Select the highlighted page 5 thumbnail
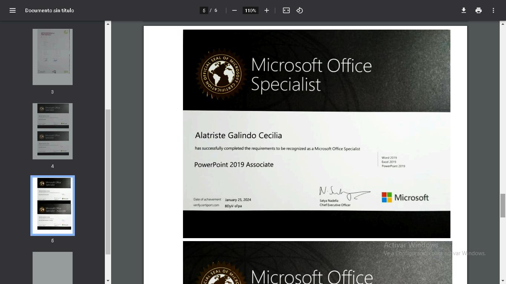The width and height of the screenshot is (506, 284). point(53,206)
